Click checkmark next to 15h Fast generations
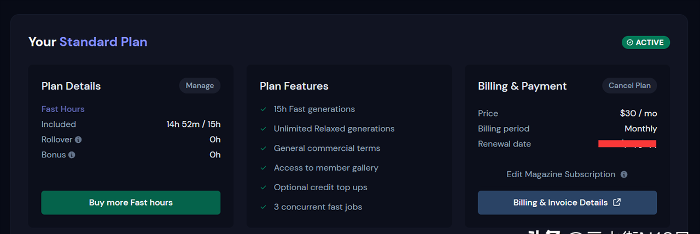The height and width of the screenshot is (234, 700). pos(264,109)
